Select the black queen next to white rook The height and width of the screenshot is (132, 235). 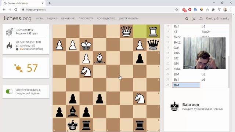click(x=153, y=45)
